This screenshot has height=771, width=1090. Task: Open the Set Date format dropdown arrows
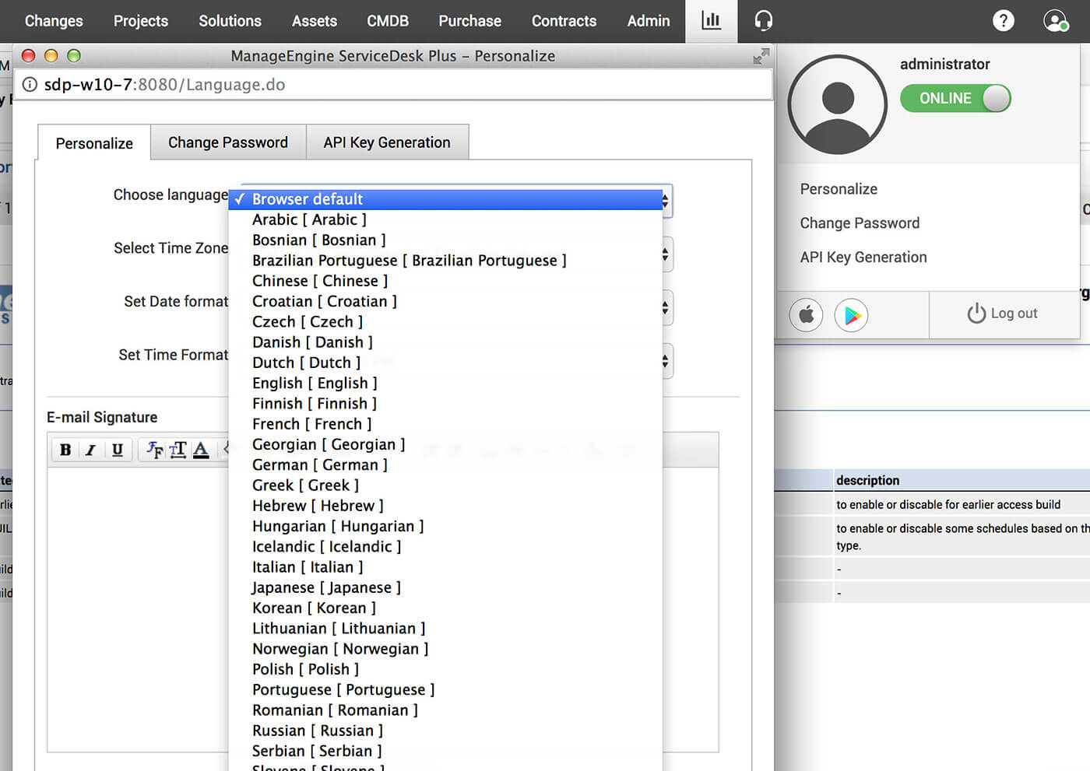(666, 308)
